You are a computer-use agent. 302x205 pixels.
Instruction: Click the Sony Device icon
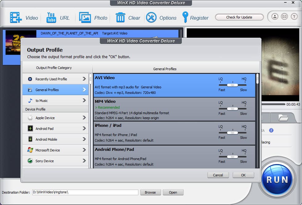[x=30, y=161]
